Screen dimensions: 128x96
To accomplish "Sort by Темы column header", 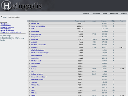I will (94, 21).
